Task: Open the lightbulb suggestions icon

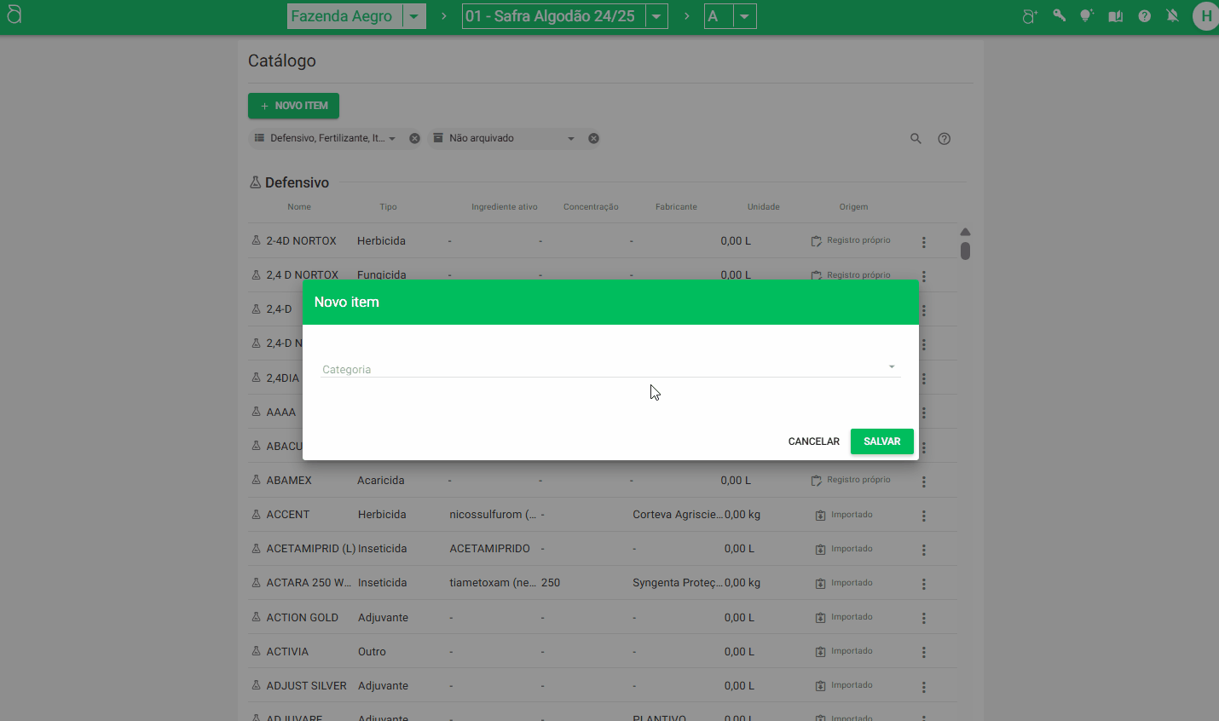Action: (1087, 15)
